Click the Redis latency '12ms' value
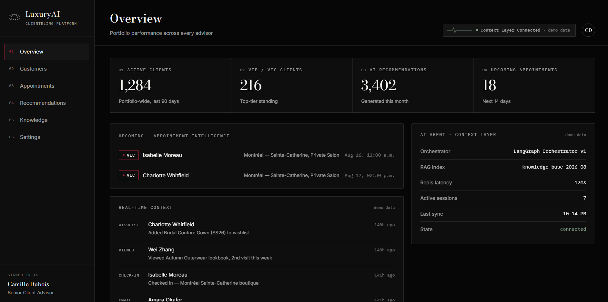The height and width of the screenshot is (302, 608). pos(580,182)
